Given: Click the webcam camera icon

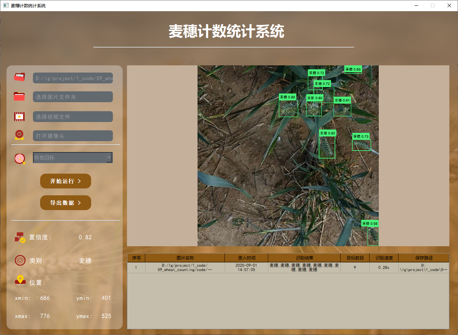Looking at the screenshot, I should point(20,135).
